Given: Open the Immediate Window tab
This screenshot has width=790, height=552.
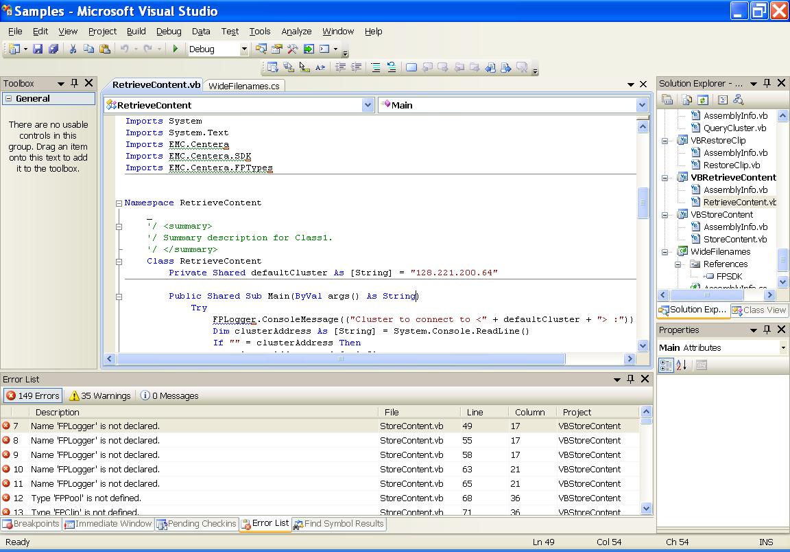Looking at the screenshot, I should click(108, 524).
